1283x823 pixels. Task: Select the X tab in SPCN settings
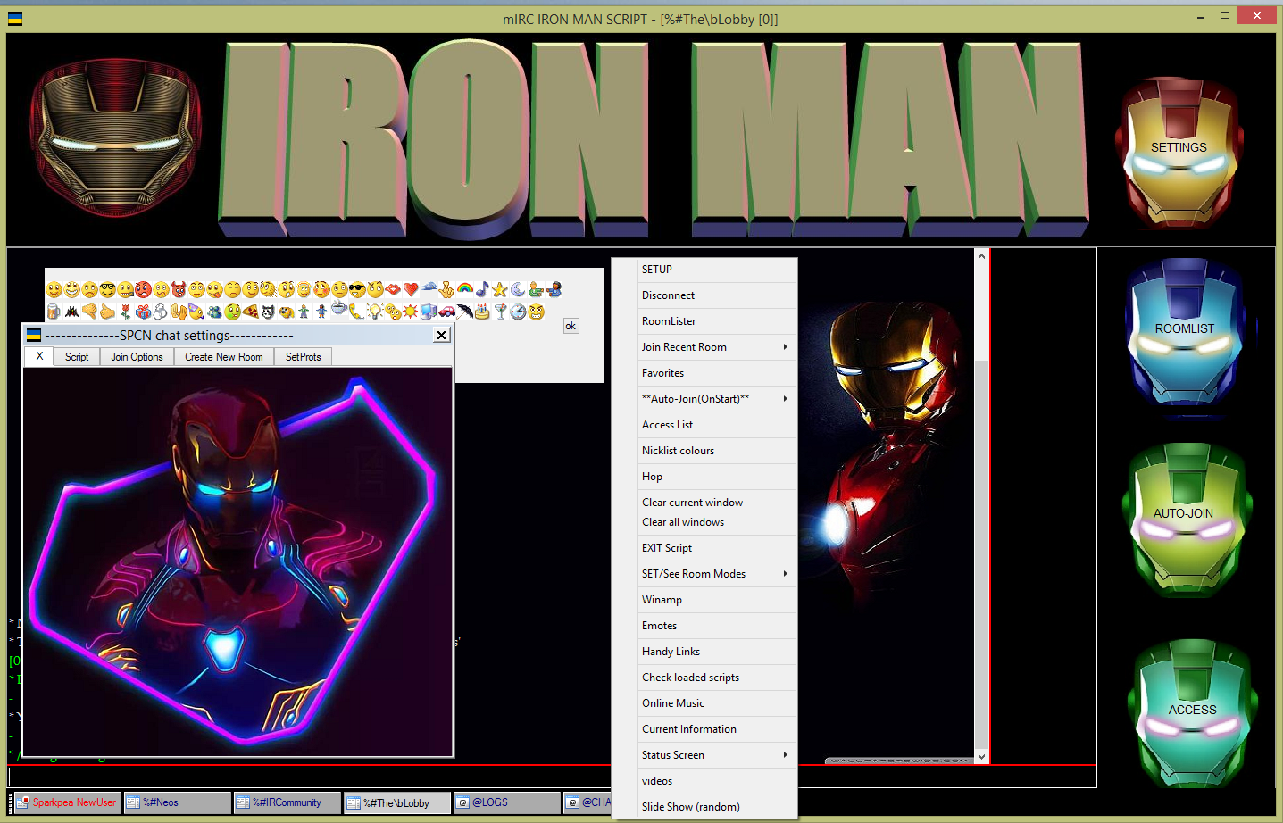point(39,356)
